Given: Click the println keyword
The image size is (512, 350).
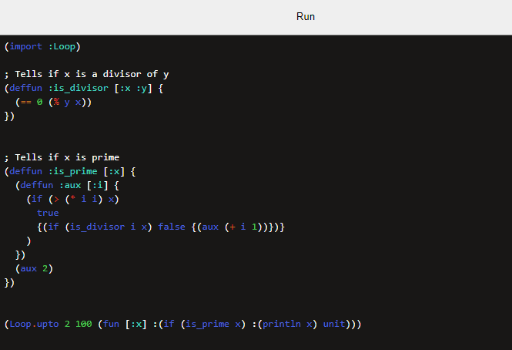Looking at the screenshot, I should (x=284, y=324).
